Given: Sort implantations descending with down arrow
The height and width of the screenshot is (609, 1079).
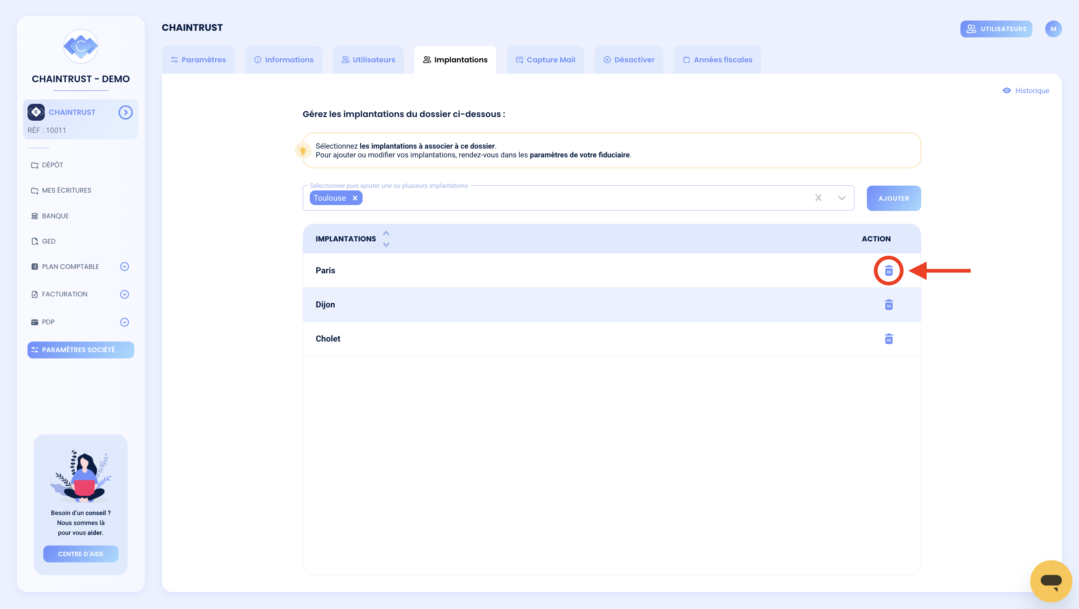Looking at the screenshot, I should [x=386, y=245].
